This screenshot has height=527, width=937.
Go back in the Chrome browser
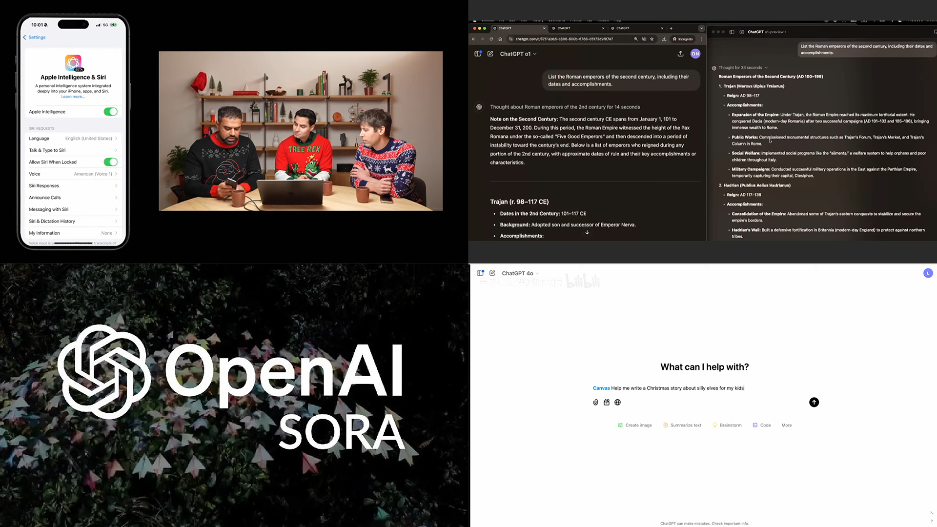tap(473, 39)
